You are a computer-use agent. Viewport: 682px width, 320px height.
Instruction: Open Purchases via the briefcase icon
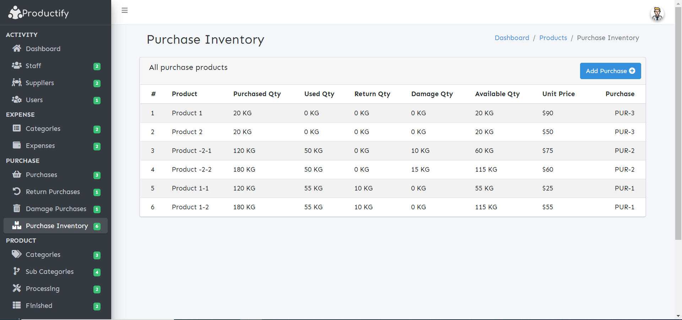[16, 174]
